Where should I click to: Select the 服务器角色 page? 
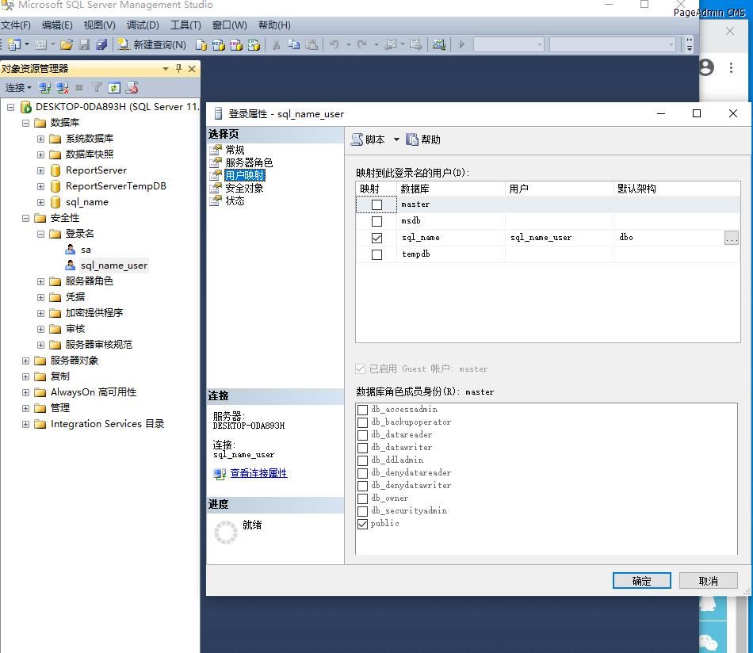[249, 162]
